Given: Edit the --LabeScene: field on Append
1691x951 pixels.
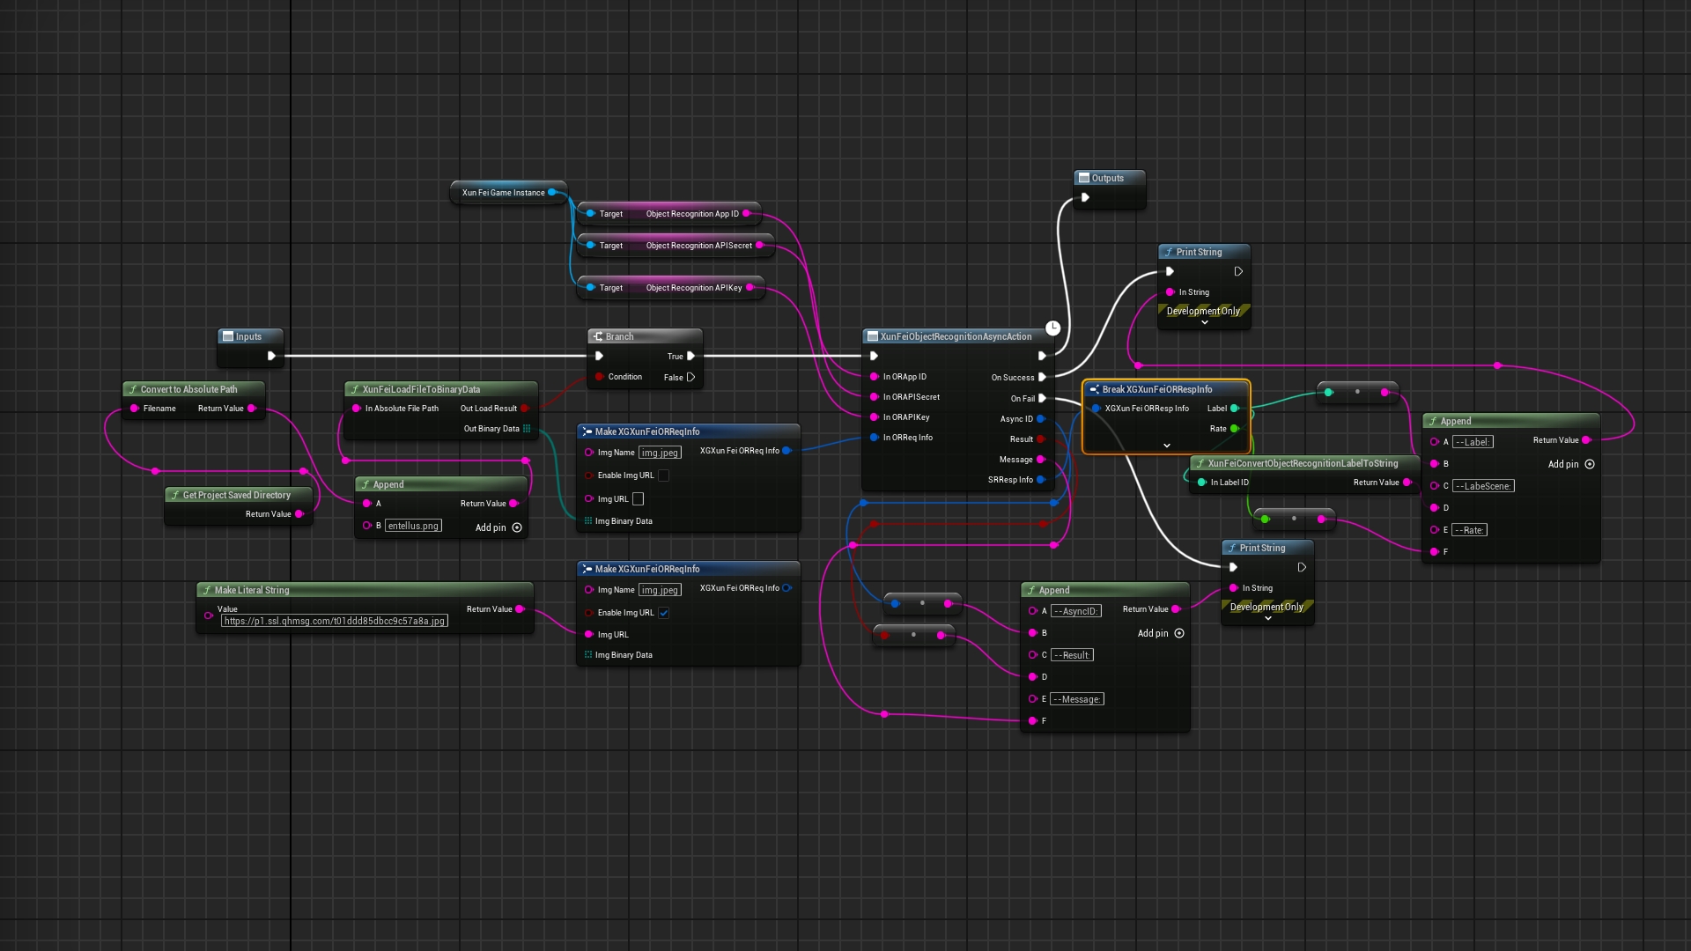Looking at the screenshot, I should (x=1483, y=486).
